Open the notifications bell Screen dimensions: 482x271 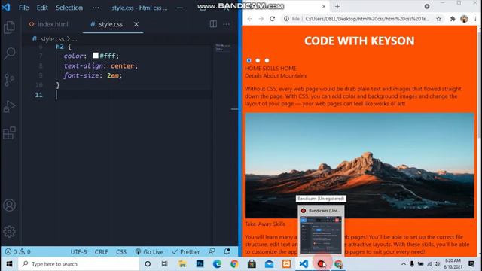coord(227,251)
